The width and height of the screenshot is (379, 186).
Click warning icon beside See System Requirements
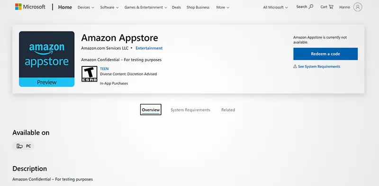[x=295, y=66]
